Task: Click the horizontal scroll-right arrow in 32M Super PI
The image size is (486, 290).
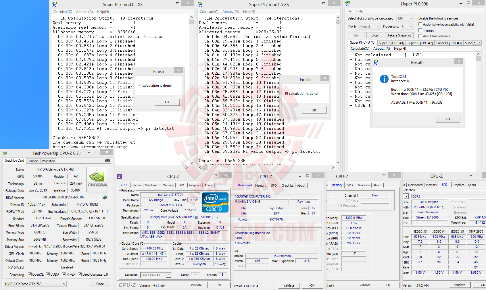Action: tap(333, 167)
